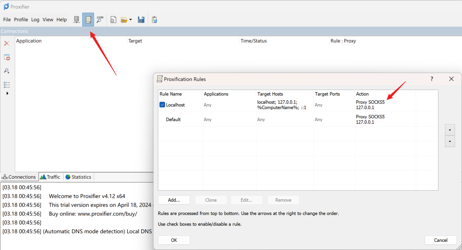Open Proxy Servers toolbar icon
The width and height of the screenshot is (462, 250).
(76, 20)
